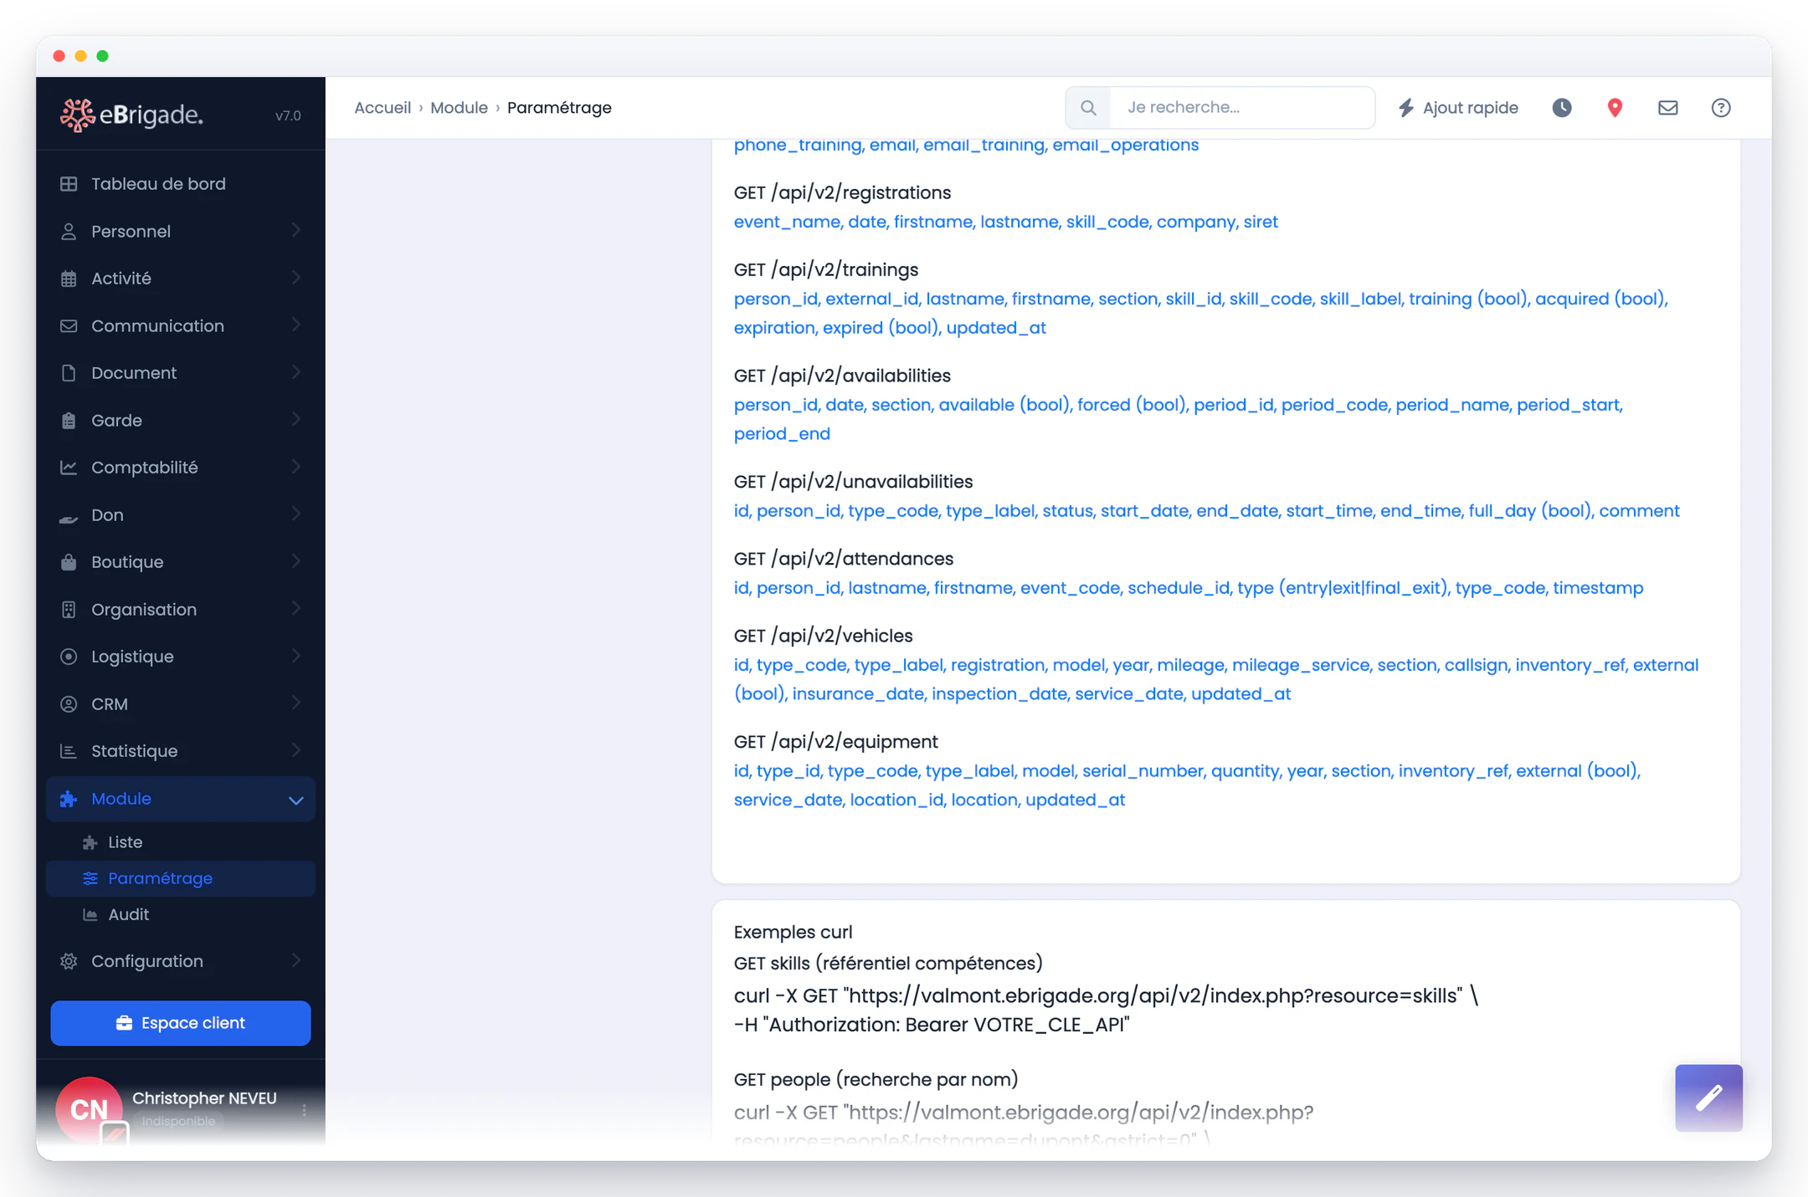Click the Personnel person icon
The image size is (1808, 1197).
point(69,232)
